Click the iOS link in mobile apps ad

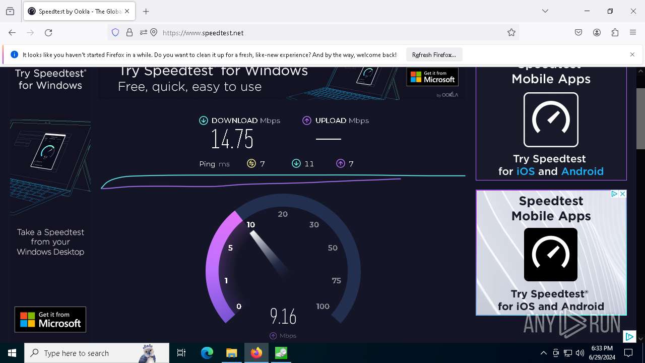click(526, 171)
